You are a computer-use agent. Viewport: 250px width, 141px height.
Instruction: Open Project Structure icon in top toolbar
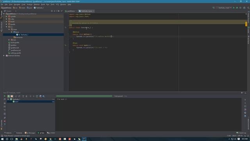tap(244, 8)
